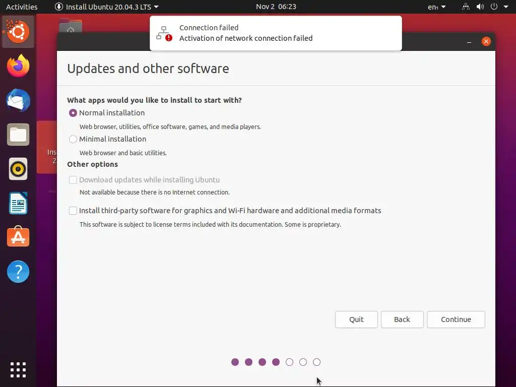Viewport: 516px width, 387px height.
Task: Click the Other options heading
Action: pyautogui.click(x=93, y=164)
